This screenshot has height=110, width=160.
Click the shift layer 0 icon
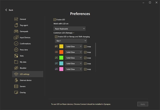click(56, 46)
